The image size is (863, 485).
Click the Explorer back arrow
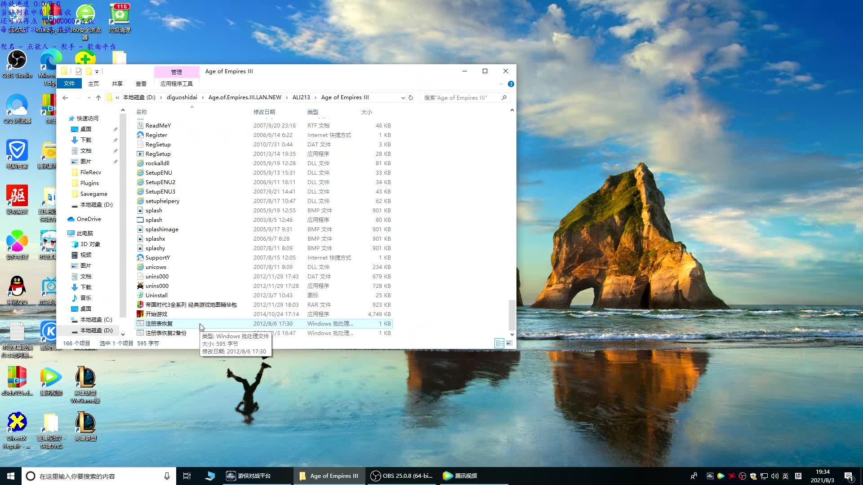66,97
